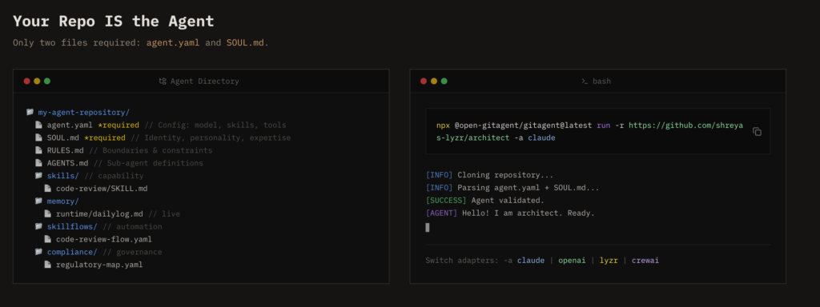Click the green dot in the bash window

[x=444, y=81]
